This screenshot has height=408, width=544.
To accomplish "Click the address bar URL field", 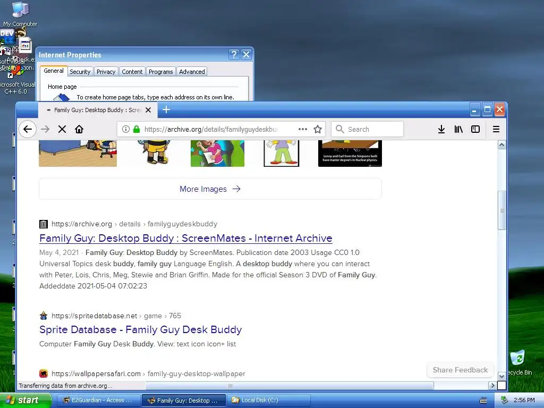I will click(x=211, y=130).
